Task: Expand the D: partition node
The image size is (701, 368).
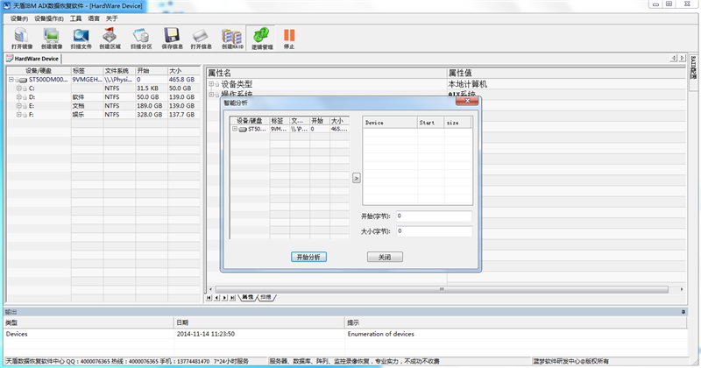Action: (x=18, y=97)
